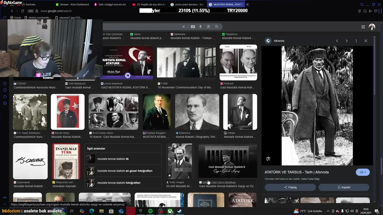383x215 pixels.
Task: Open the Çiçeksepeti signature image thumbnail
Action: click(30, 161)
